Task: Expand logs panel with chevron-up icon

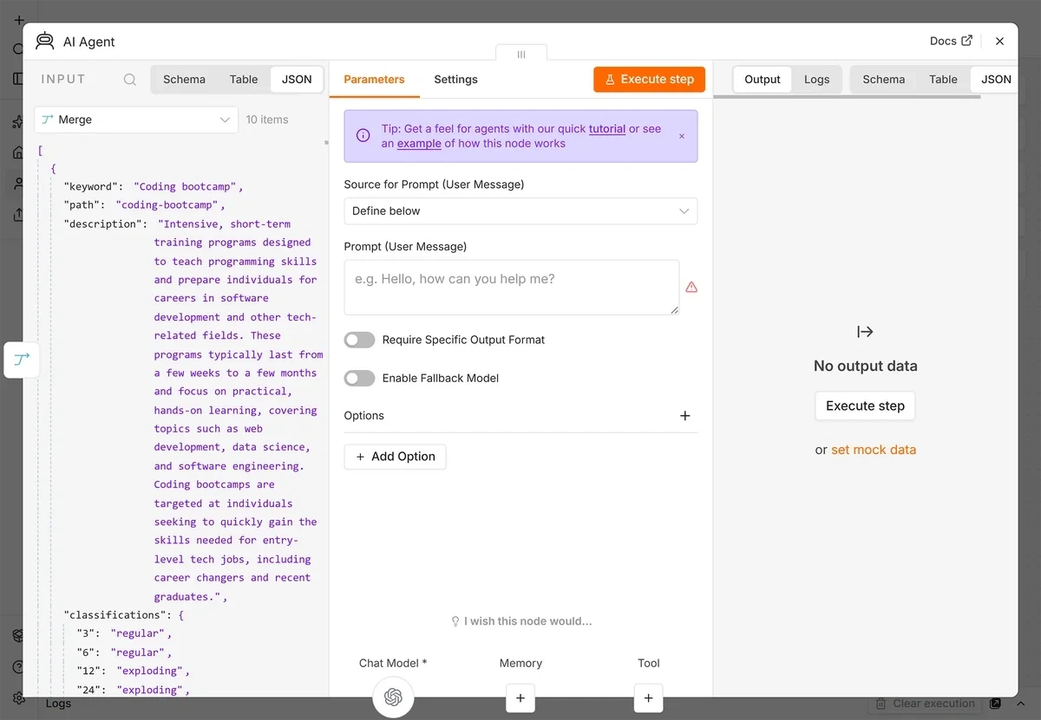Action: point(1022,704)
